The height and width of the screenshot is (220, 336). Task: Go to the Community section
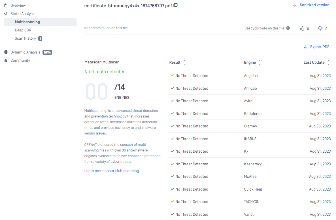(20, 60)
